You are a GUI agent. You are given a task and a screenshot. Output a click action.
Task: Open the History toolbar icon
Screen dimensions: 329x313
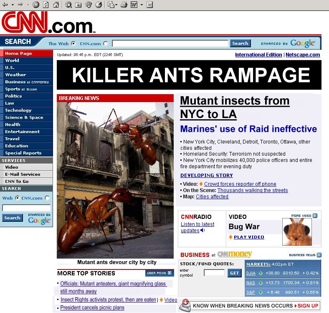[x=99, y=5]
